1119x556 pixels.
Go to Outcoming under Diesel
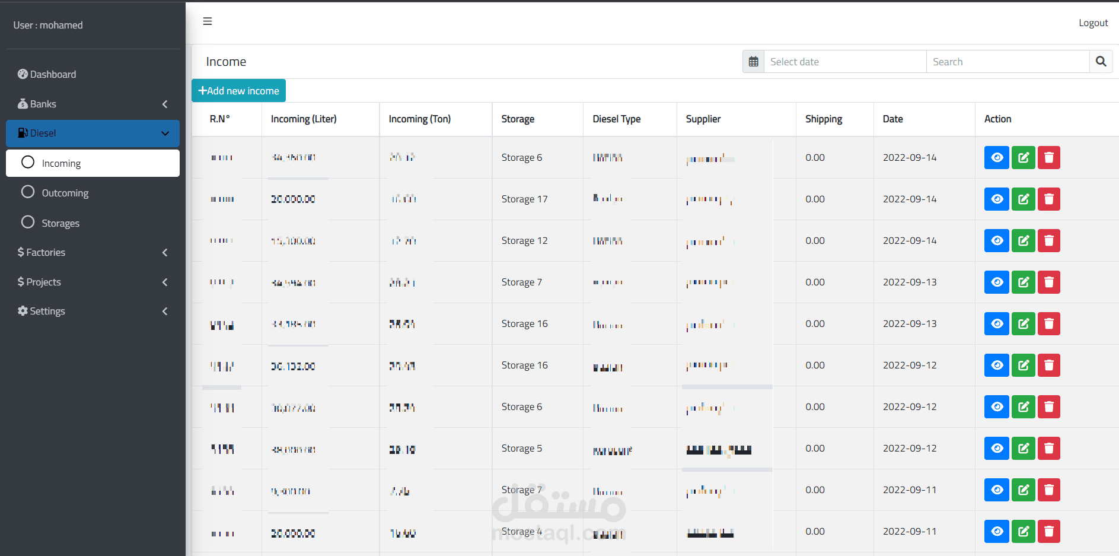pos(93,193)
